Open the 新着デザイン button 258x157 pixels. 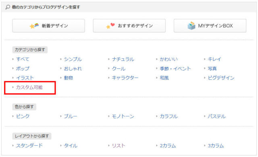[48, 26]
